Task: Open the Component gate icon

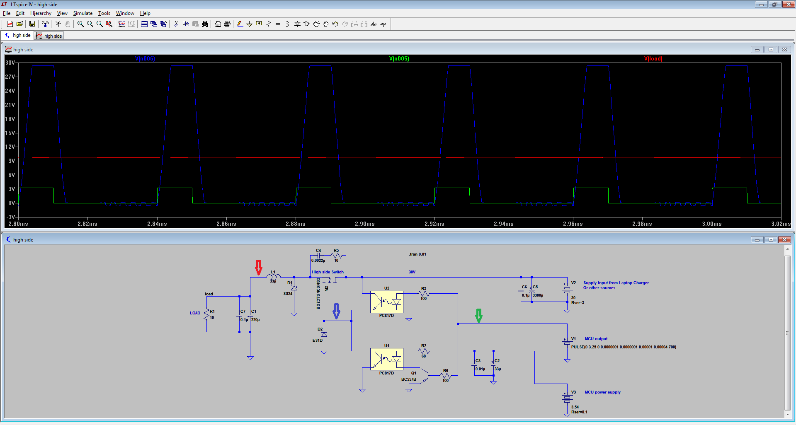Action: [x=307, y=24]
